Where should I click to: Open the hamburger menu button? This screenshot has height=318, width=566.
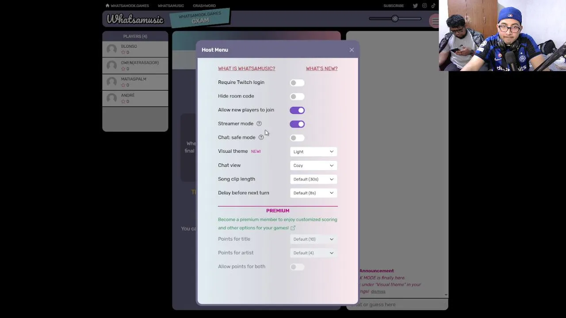point(434,20)
